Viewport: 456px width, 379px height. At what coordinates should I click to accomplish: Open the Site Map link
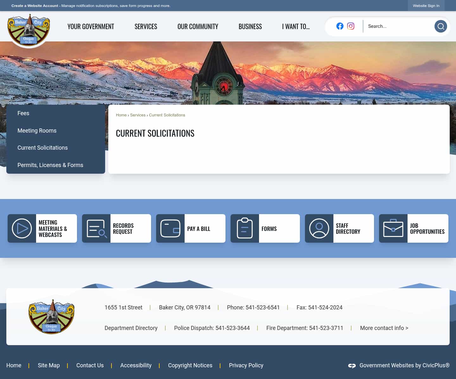click(49, 365)
